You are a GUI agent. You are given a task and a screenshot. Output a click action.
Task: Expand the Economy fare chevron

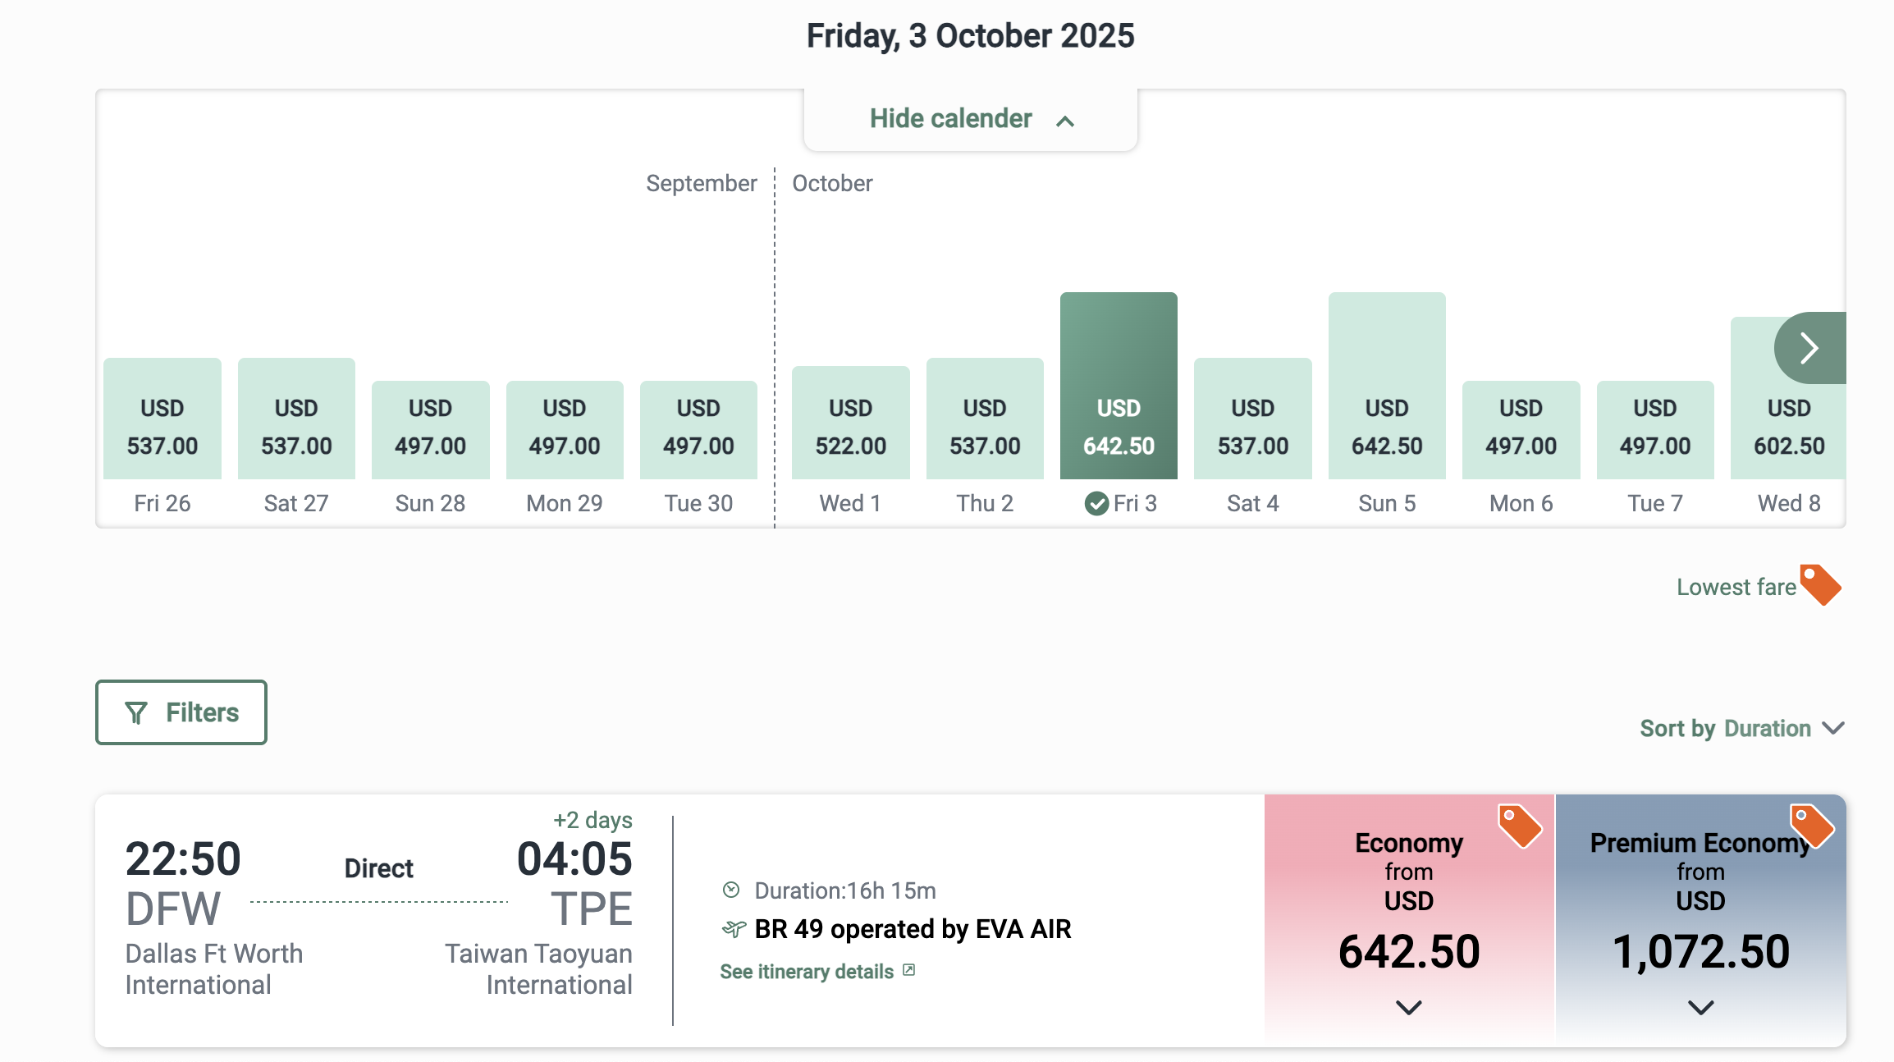(x=1409, y=1007)
